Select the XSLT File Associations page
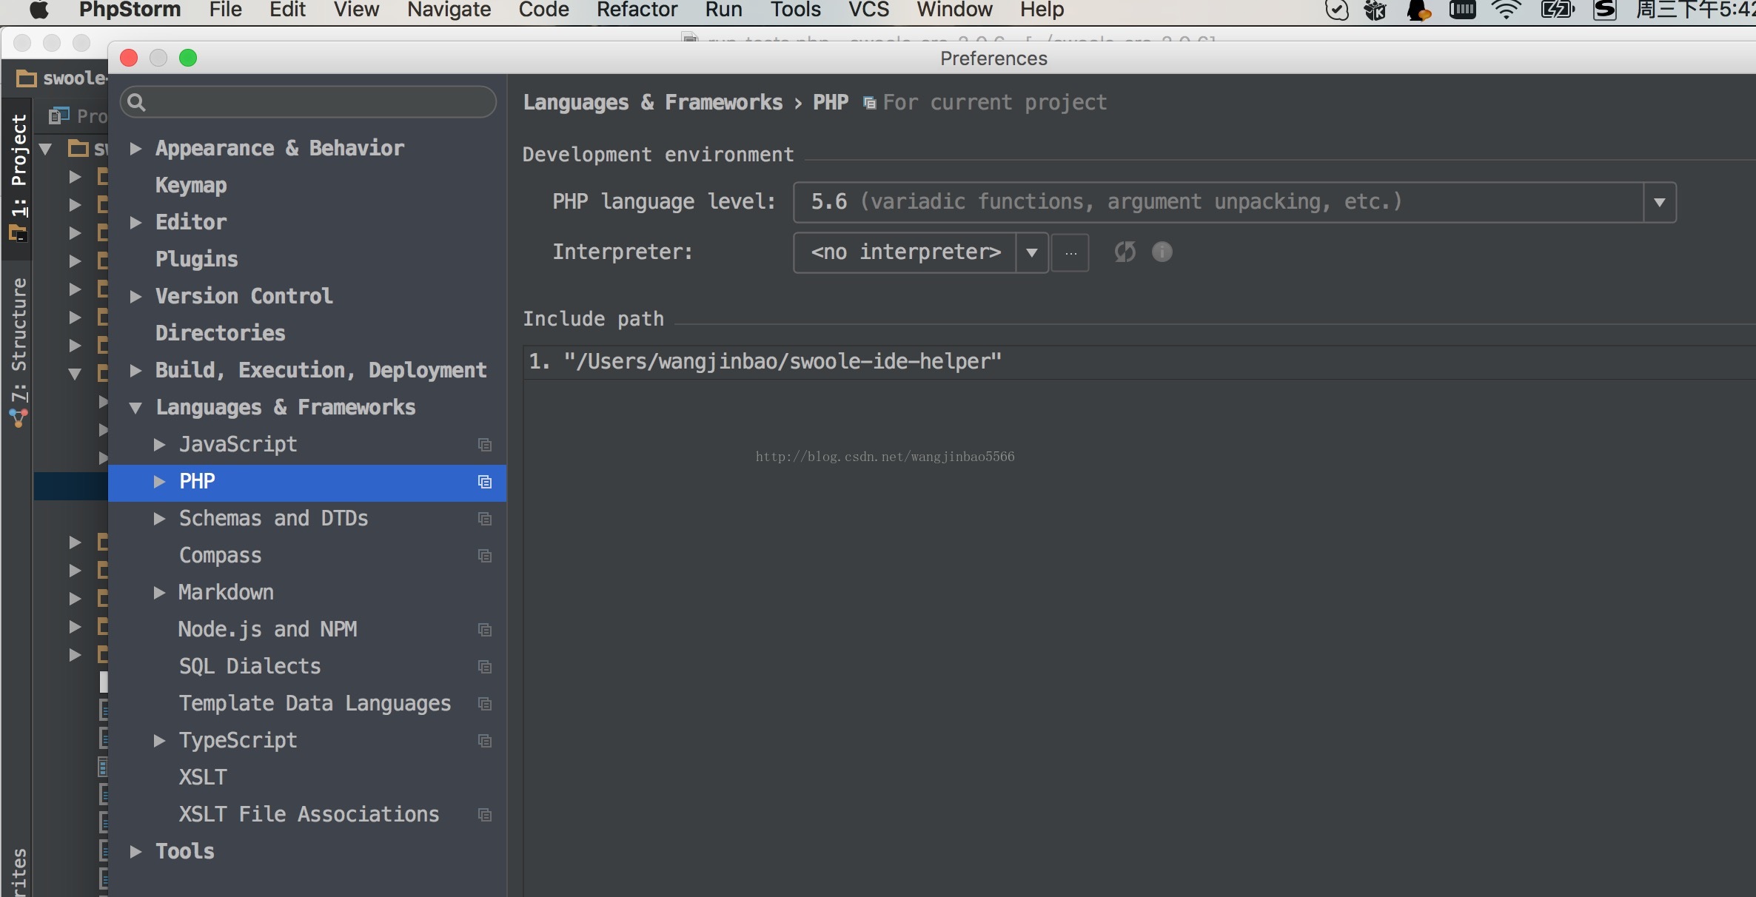The height and width of the screenshot is (897, 1756). tap(309, 815)
